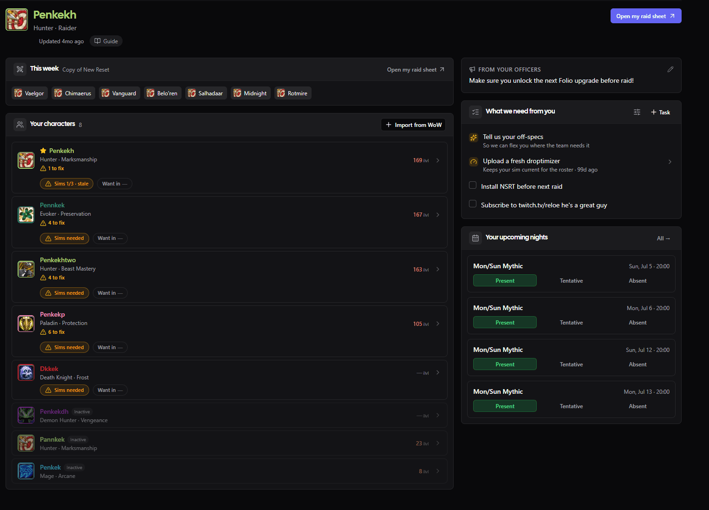
Task: Edit officers note pencil icon
Action: 670,69
